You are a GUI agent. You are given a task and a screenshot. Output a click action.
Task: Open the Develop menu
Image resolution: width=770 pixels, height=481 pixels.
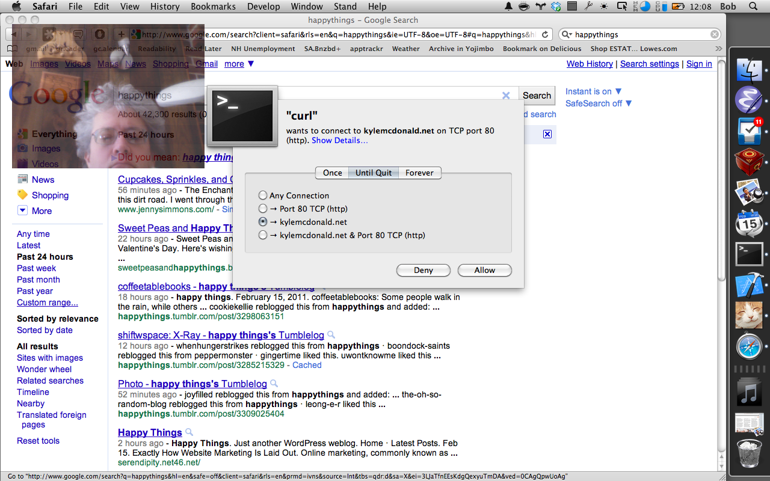pos(263,7)
